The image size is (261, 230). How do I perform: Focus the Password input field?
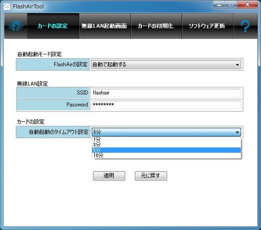click(166, 105)
